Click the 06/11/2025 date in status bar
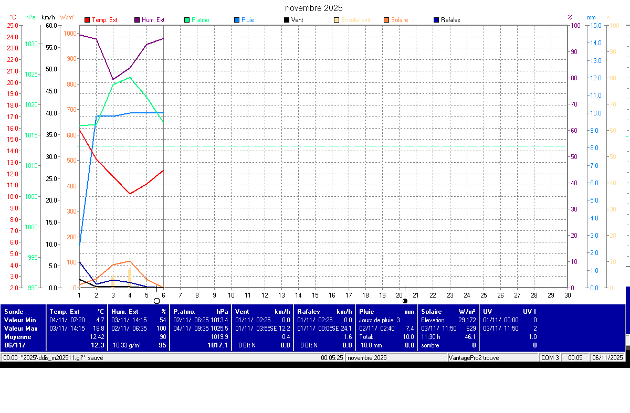This screenshot has width=630, height=413. [607, 357]
